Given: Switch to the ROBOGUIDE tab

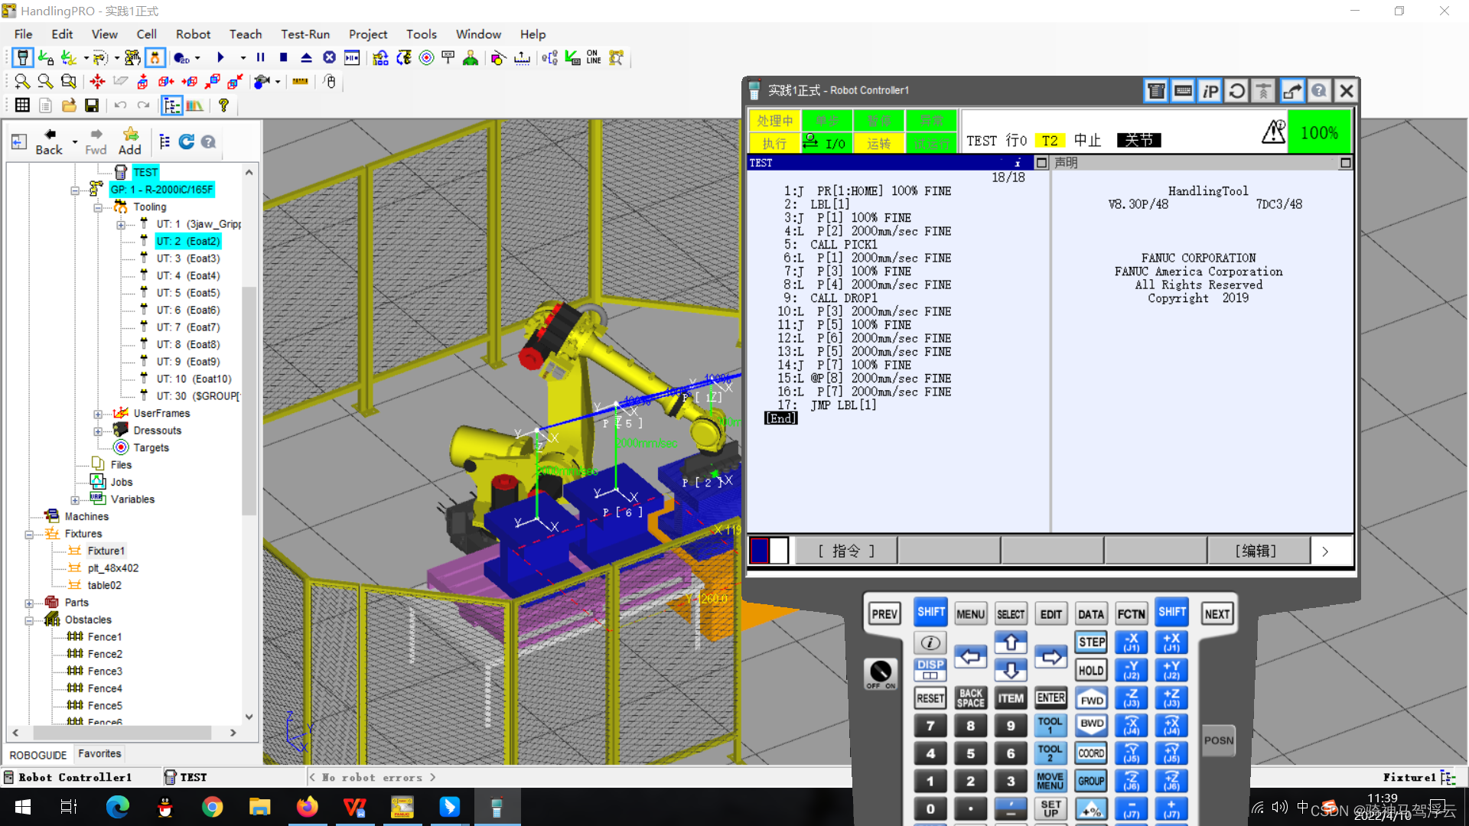Looking at the screenshot, I should point(38,755).
